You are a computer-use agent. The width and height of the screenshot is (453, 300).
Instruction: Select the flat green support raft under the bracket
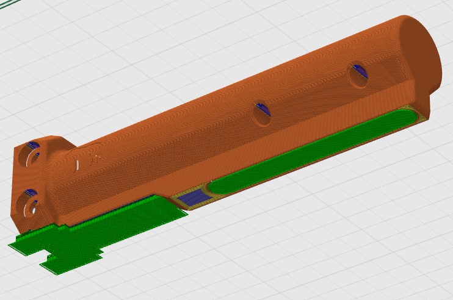[x=98, y=234]
